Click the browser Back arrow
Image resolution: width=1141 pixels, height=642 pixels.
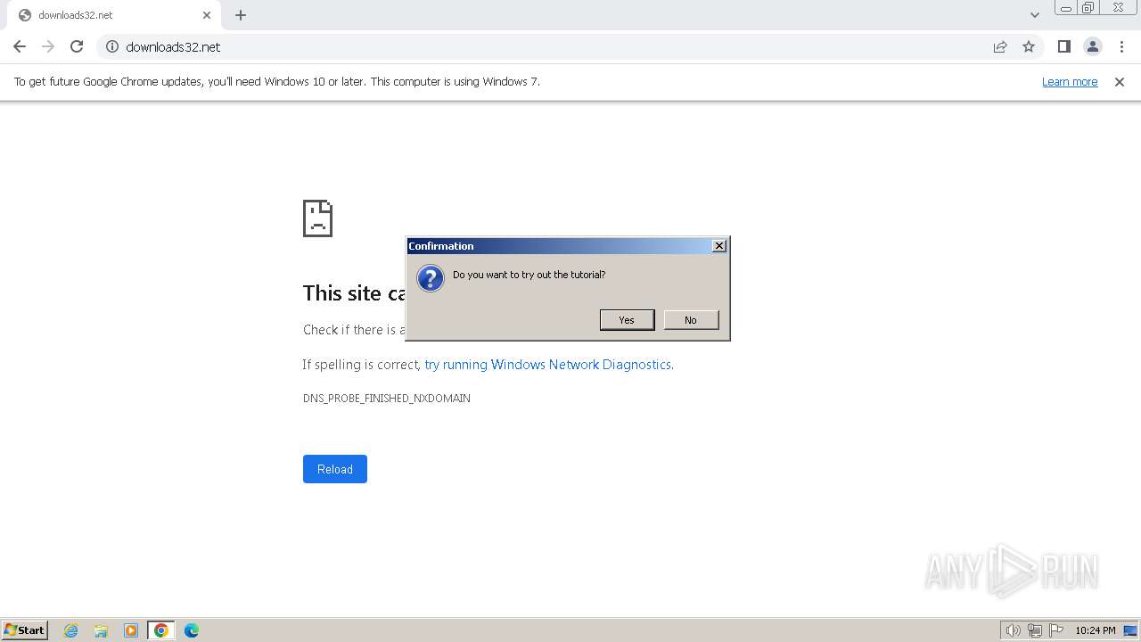[20, 46]
